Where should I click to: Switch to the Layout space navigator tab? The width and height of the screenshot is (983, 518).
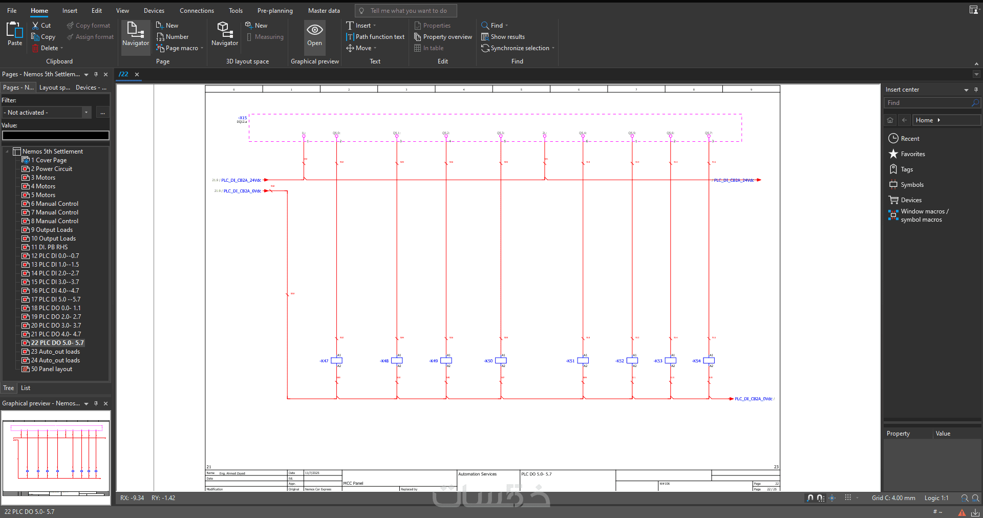55,88
